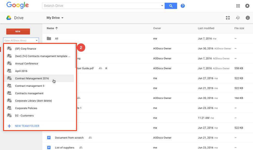The image size is (253, 150).
Task: Click NEW TEAM FOLDER link
Action: point(27,126)
